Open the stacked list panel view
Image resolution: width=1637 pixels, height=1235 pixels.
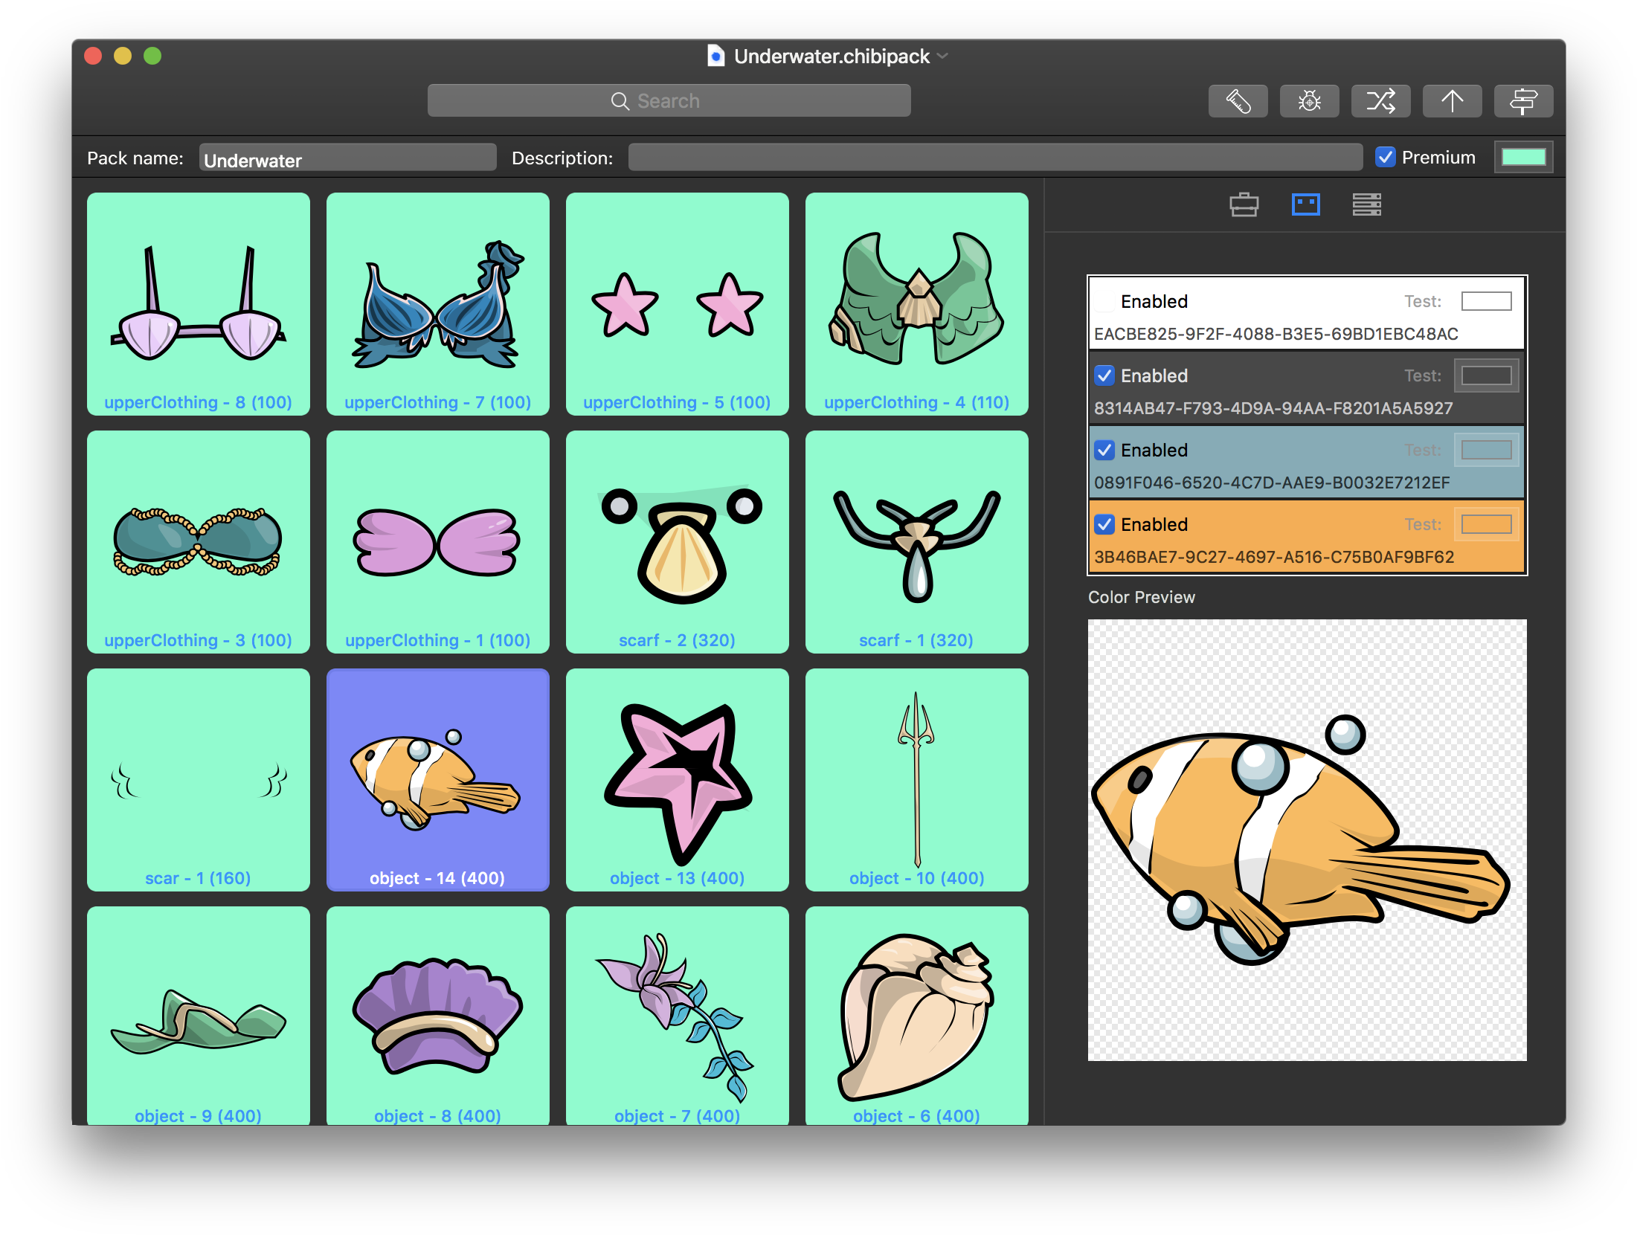coord(1369,205)
